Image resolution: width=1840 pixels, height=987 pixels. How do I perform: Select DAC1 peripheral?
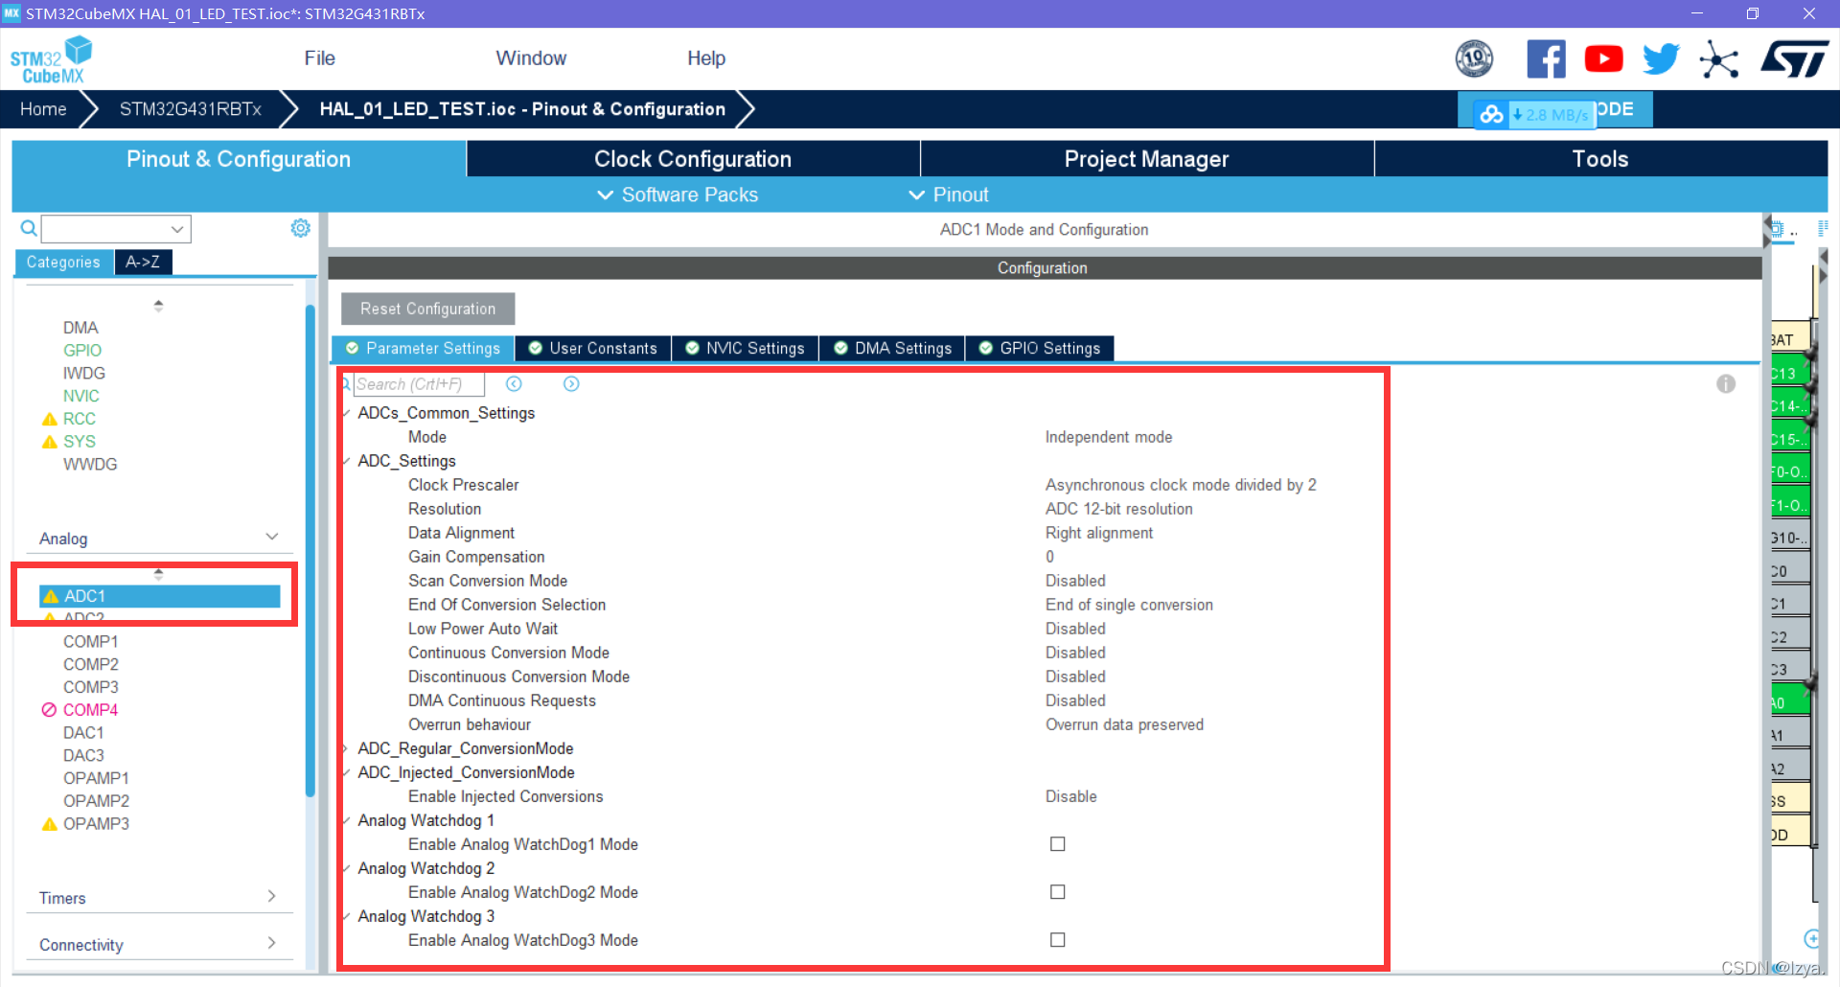tap(83, 732)
